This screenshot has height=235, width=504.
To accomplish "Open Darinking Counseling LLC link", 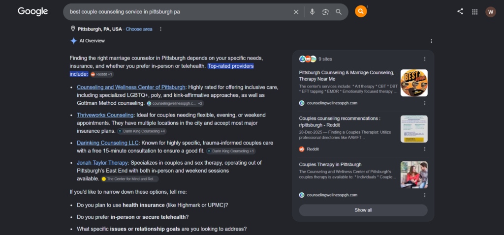I will (108, 143).
